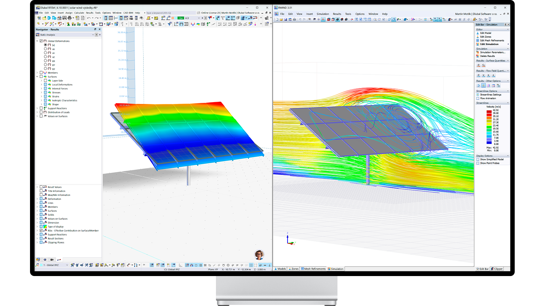Click the filter funnel icon in RFEM toolbar
This screenshot has height=306, width=544.
169,24
